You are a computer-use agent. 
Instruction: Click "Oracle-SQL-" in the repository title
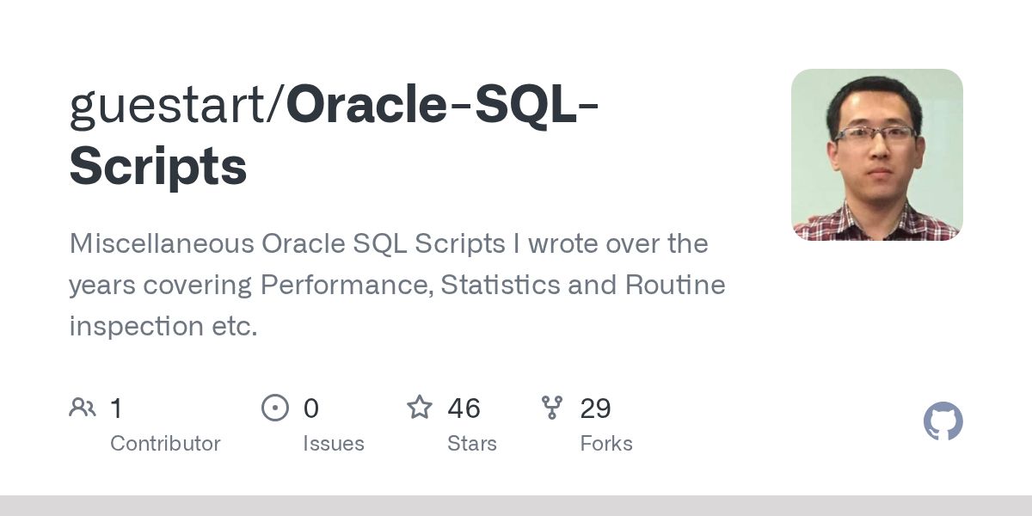442,105
